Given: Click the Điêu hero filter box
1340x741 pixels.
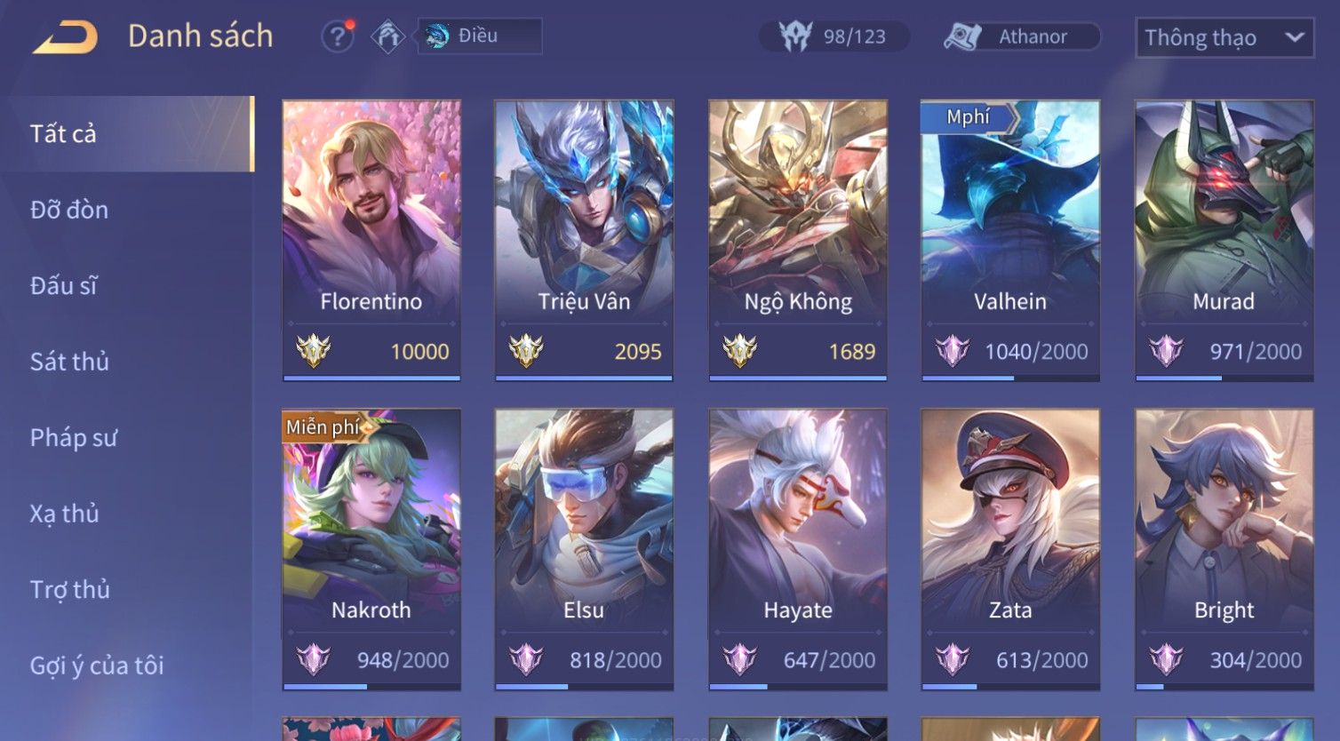Looking at the screenshot, I should (480, 36).
